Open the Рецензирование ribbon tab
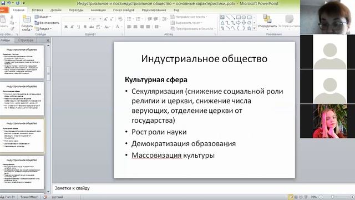355x200 pixels. tap(154, 10)
